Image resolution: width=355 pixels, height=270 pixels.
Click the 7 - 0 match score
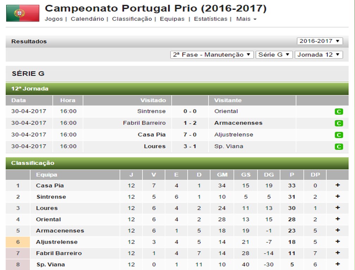coord(190,134)
